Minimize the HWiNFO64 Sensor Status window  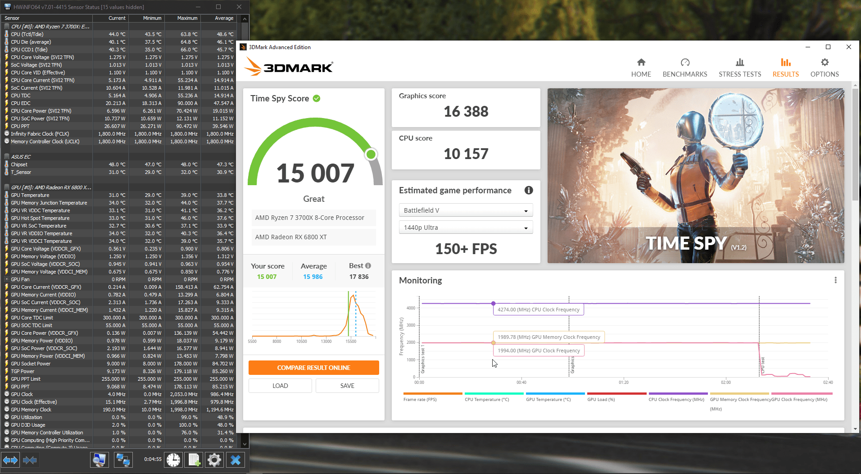(198, 7)
